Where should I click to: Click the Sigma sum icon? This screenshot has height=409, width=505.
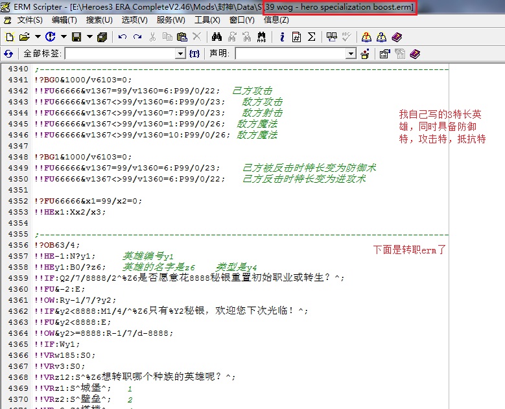(311, 37)
